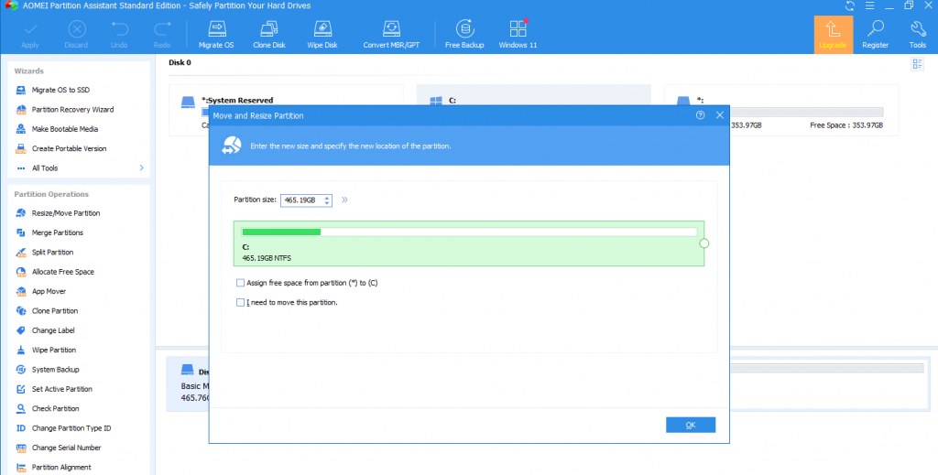The width and height of the screenshot is (938, 475).
Task: Select the System Reserved partition card
Action: pyautogui.click(x=286, y=110)
